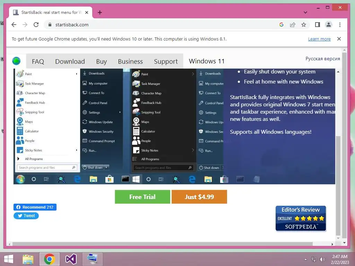Click Control Panel in light start menu
This screenshot has width=355, height=266.
pos(98,103)
